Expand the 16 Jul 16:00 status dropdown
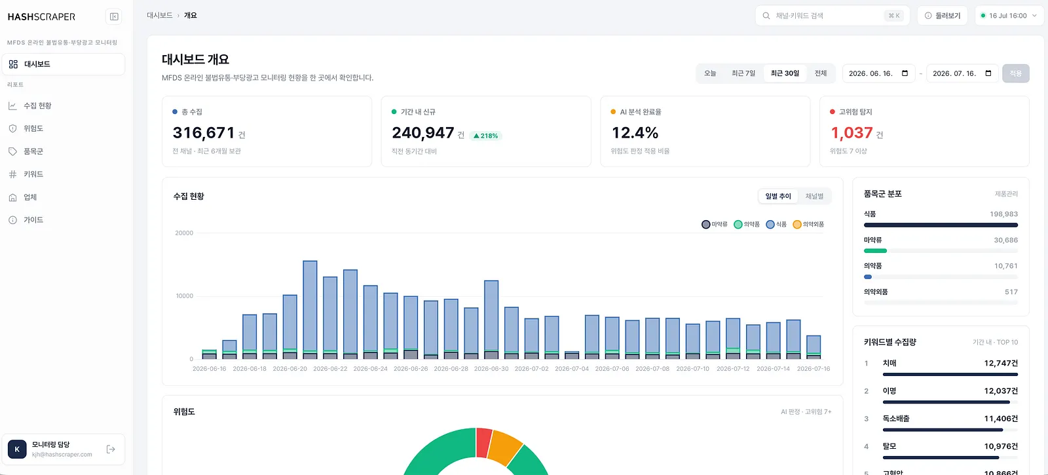 coord(1009,16)
